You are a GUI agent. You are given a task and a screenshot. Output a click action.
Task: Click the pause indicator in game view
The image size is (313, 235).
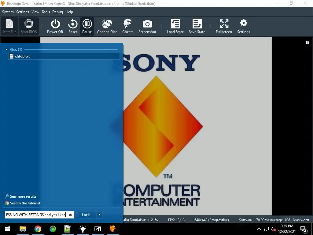tap(307, 43)
